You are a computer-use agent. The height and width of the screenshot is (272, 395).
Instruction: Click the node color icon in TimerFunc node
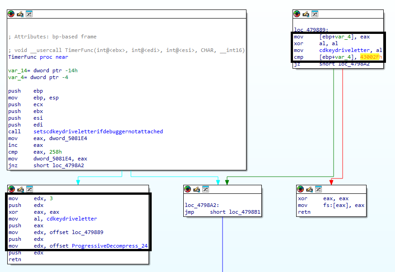[11, 14]
